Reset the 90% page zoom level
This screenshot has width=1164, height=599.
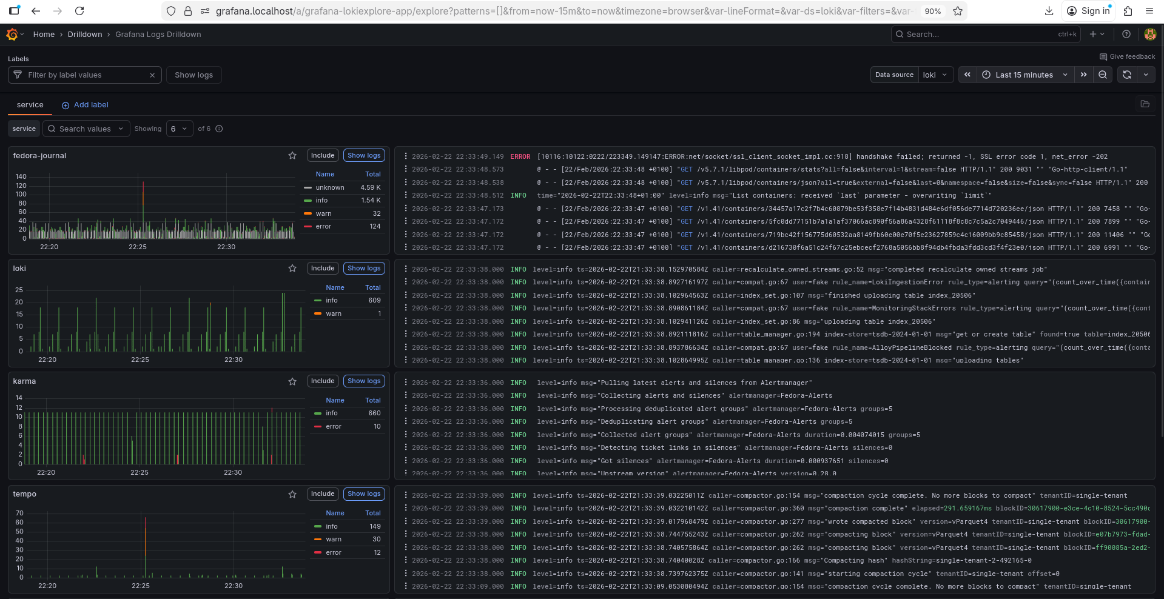[932, 11]
